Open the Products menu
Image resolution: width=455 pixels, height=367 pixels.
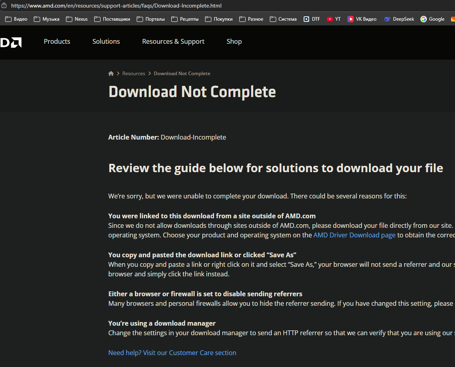tap(57, 41)
